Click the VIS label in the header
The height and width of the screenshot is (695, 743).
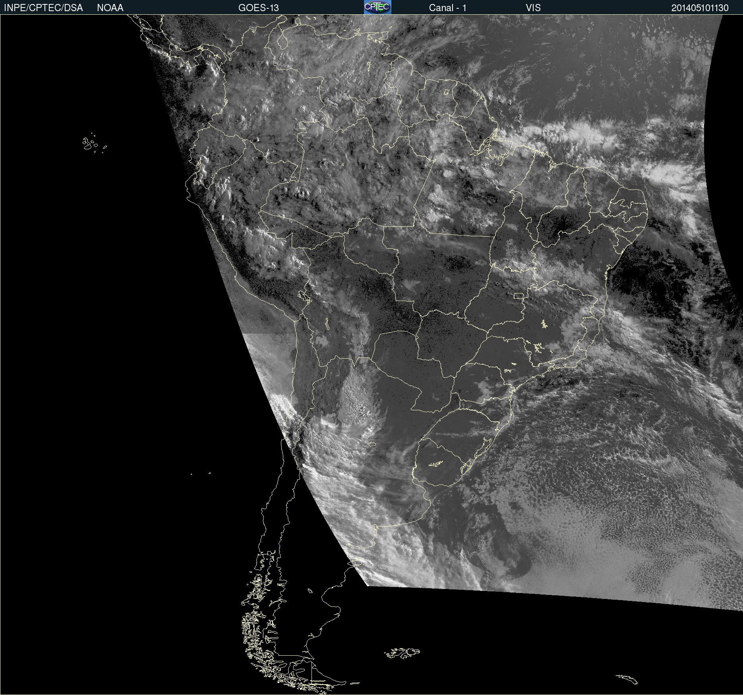(x=533, y=8)
